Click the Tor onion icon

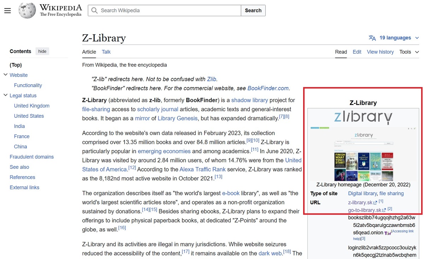click(387, 233)
